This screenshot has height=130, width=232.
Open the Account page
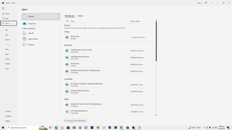coord(8,111)
